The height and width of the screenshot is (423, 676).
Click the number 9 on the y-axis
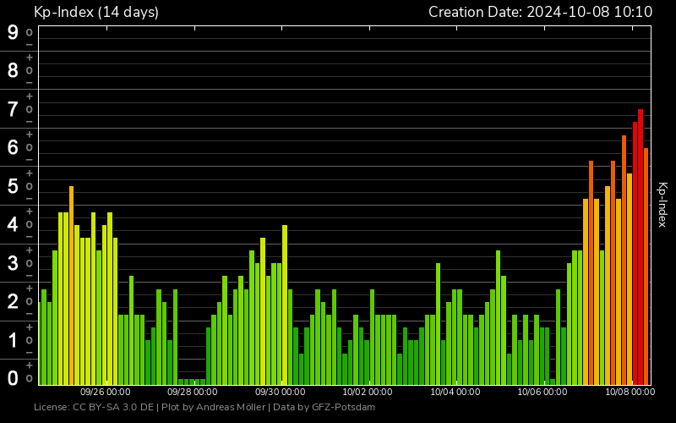13,33
